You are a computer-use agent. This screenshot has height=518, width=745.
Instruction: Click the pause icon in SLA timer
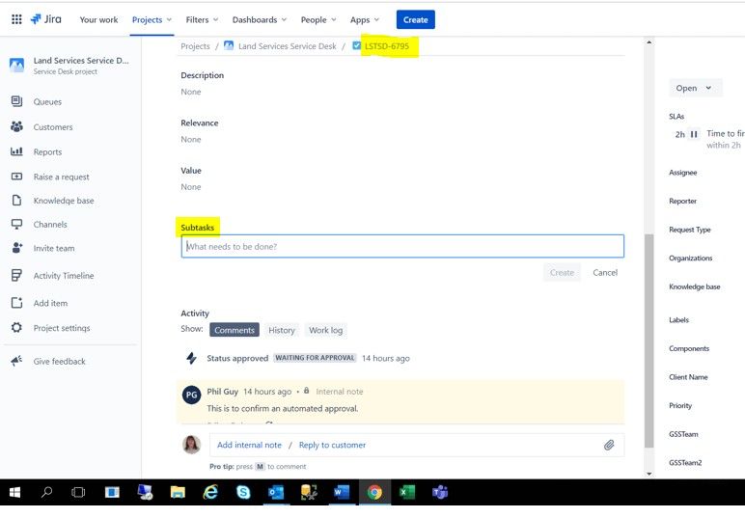(x=694, y=134)
